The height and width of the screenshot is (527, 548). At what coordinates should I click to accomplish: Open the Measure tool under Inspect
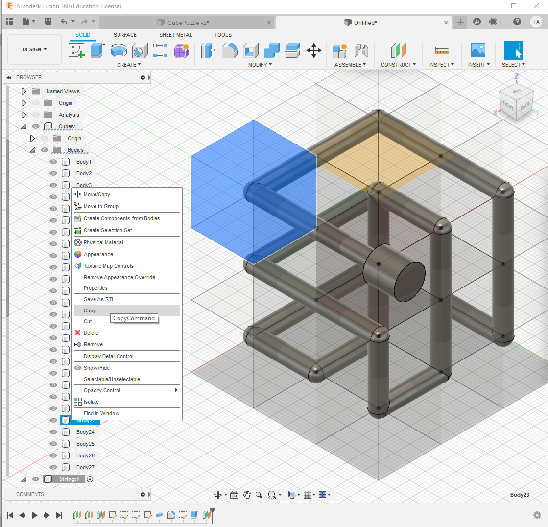441,50
